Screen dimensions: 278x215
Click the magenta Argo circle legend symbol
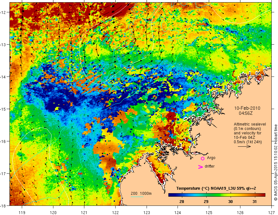[x=202, y=158]
